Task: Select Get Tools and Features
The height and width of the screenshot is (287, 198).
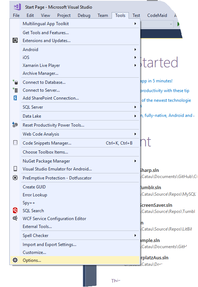Action: pyautogui.click(x=75, y=33)
